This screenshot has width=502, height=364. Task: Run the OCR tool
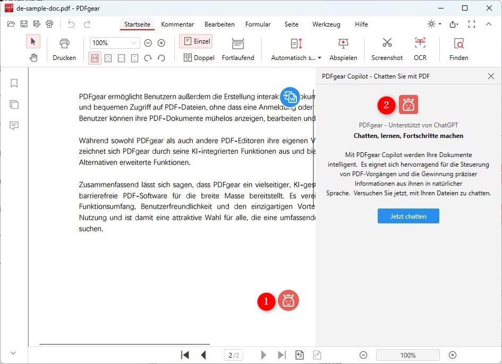(420, 49)
